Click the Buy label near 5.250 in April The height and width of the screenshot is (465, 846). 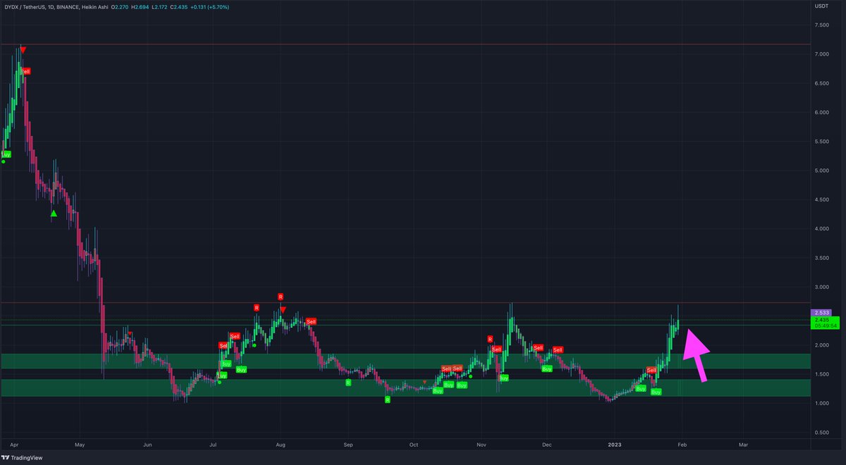click(6, 153)
